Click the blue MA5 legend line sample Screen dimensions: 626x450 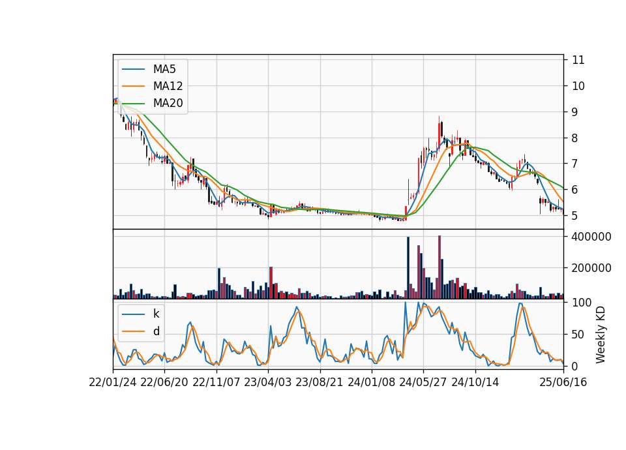133,69
